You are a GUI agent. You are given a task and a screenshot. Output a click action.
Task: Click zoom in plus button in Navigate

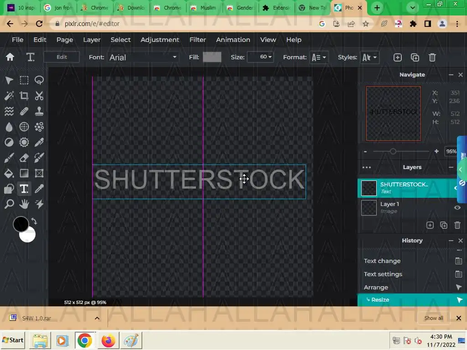(436, 151)
